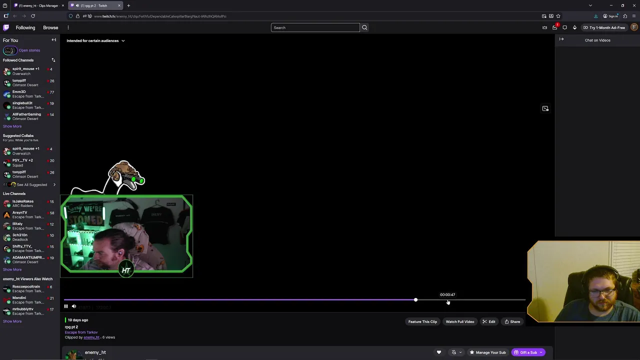Click Try 1-Month Ad-Free button
640x360 pixels.
click(x=603, y=27)
